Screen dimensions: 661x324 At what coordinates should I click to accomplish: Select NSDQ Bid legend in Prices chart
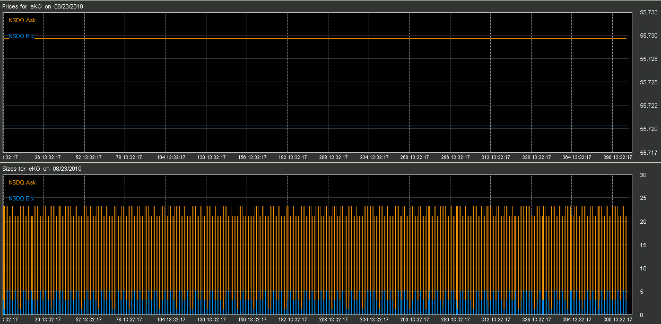coord(21,36)
